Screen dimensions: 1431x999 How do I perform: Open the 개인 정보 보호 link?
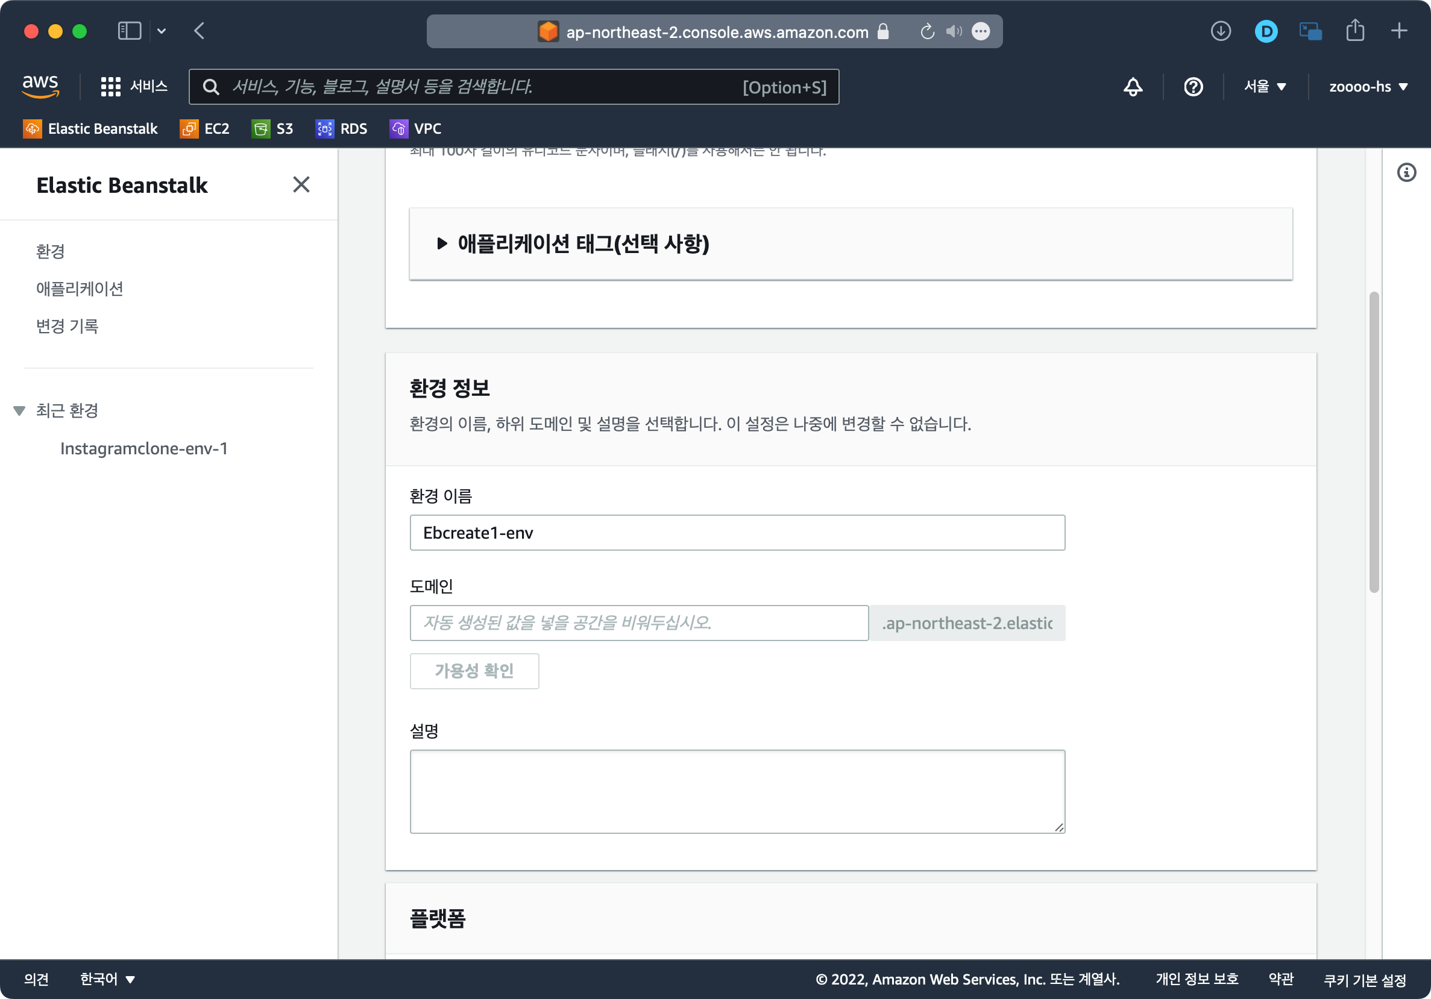point(1197,979)
